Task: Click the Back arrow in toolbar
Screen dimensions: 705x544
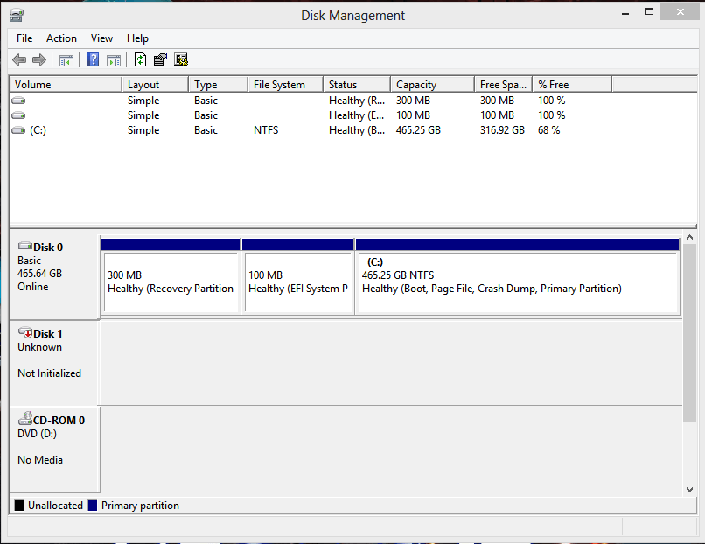Action: click(x=19, y=60)
